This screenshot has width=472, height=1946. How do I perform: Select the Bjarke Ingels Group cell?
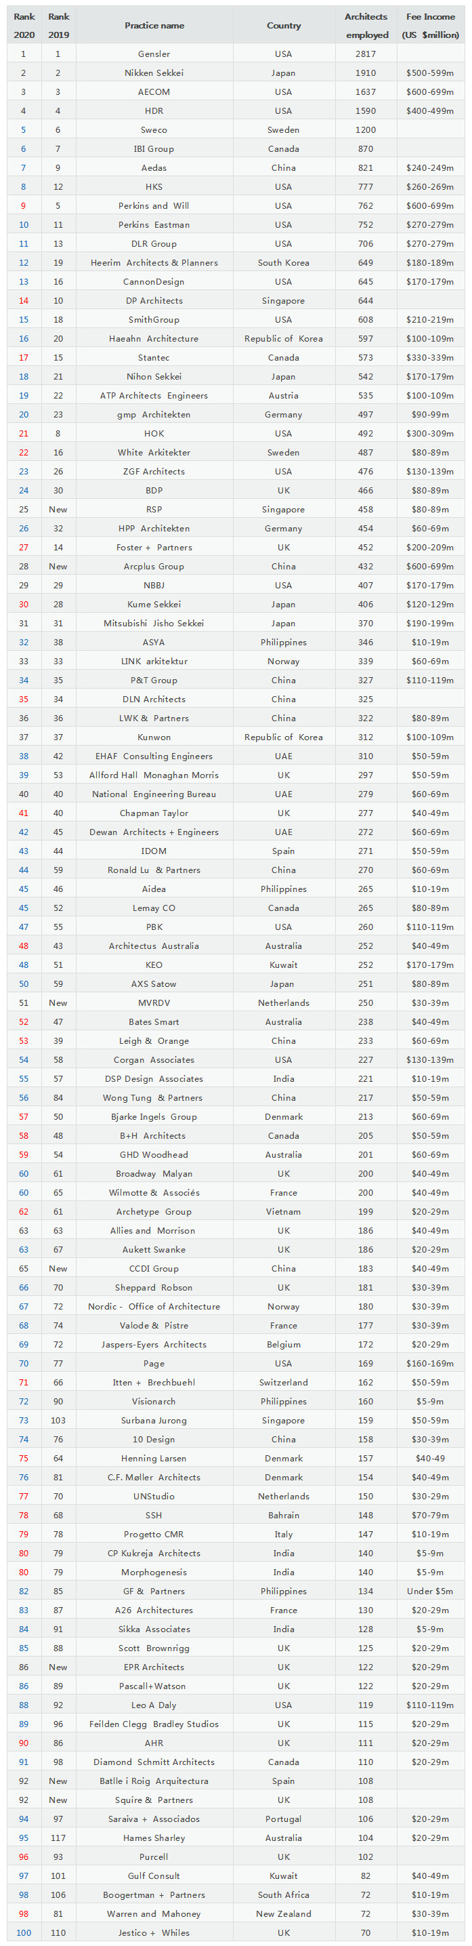154,1116
